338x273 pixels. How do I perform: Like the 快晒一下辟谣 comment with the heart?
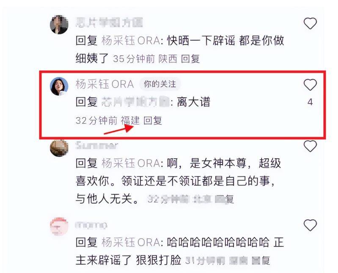pyautogui.click(x=310, y=23)
